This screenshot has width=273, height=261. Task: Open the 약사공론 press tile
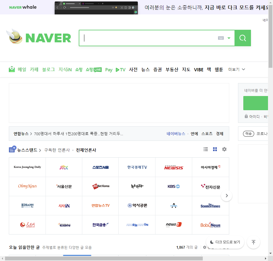[x=137, y=206]
